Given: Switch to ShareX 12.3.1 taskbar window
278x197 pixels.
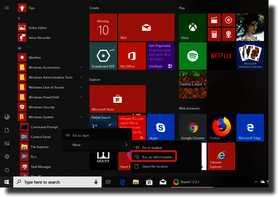Looking at the screenshot, I should [x=192, y=182].
